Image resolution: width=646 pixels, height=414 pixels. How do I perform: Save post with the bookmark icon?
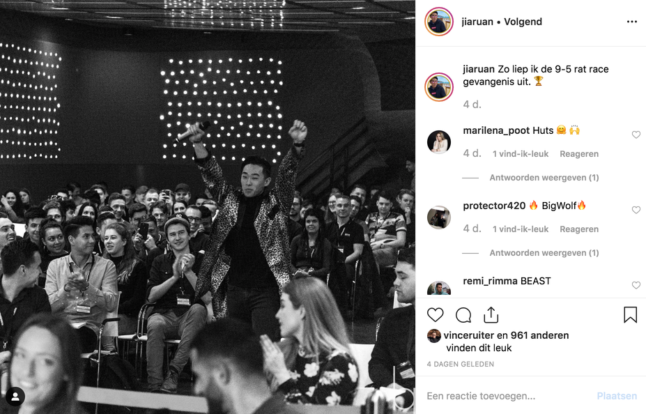click(631, 315)
